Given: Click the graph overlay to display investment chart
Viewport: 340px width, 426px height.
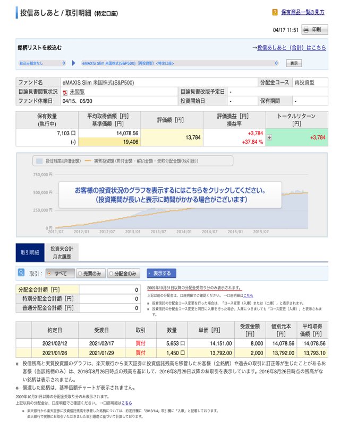Looking at the screenshot, I should tap(170, 194).
